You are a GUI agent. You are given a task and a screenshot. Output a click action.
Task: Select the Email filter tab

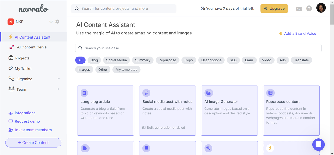tap(249, 60)
